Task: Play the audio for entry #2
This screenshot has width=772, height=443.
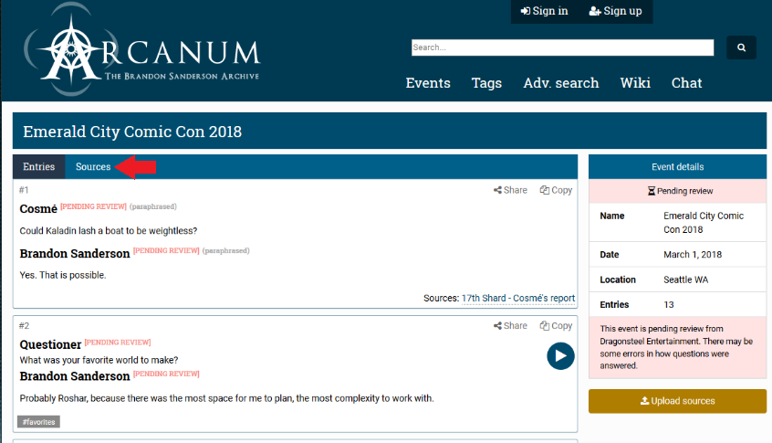Action: 560,356
